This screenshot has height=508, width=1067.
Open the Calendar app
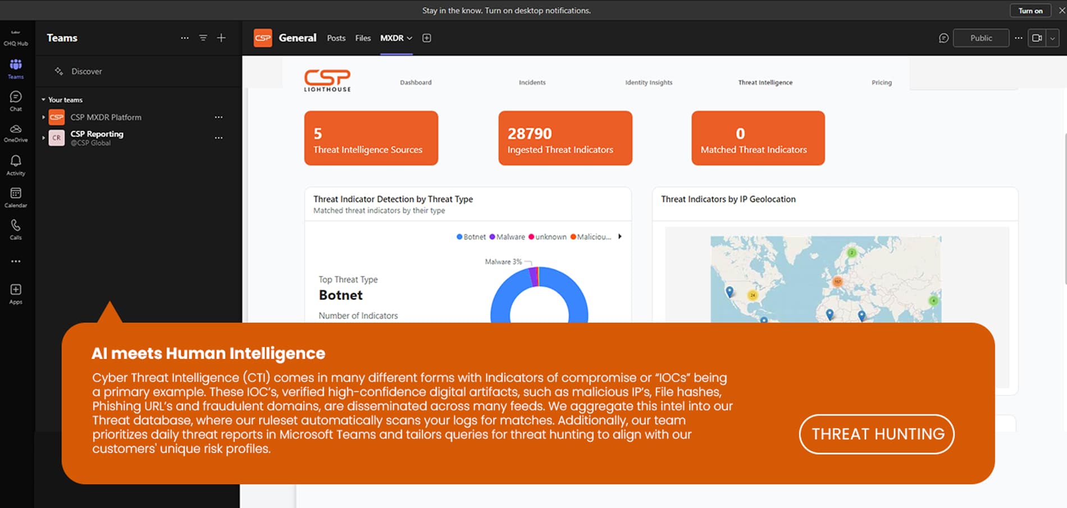tap(16, 197)
